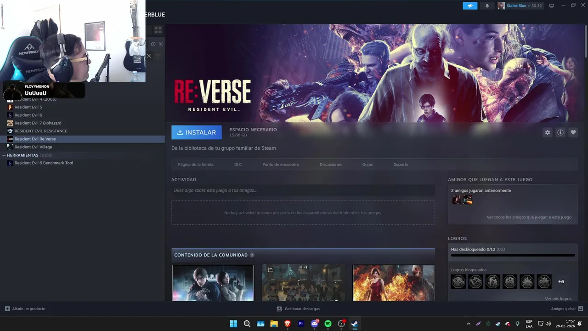Collapse the HERRAMIENTAS category

pos(4,155)
